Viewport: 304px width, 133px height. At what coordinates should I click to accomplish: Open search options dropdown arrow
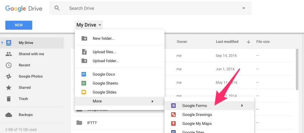coord(244,8)
